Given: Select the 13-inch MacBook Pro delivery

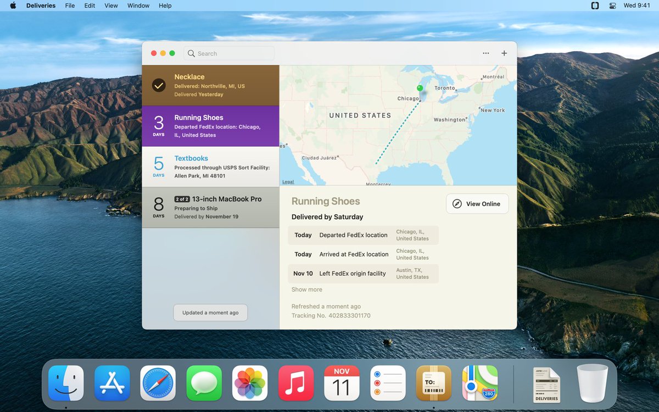Looking at the screenshot, I should click(x=210, y=208).
